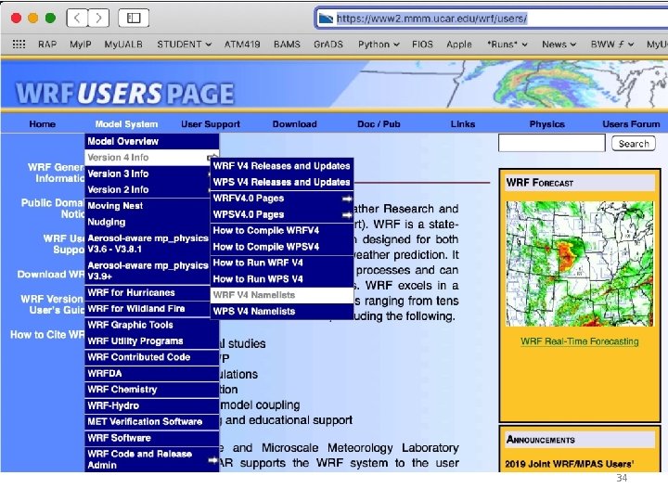Select the WRFDA menu entry
The width and height of the screenshot is (668, 501).
[x=151, y=374]
